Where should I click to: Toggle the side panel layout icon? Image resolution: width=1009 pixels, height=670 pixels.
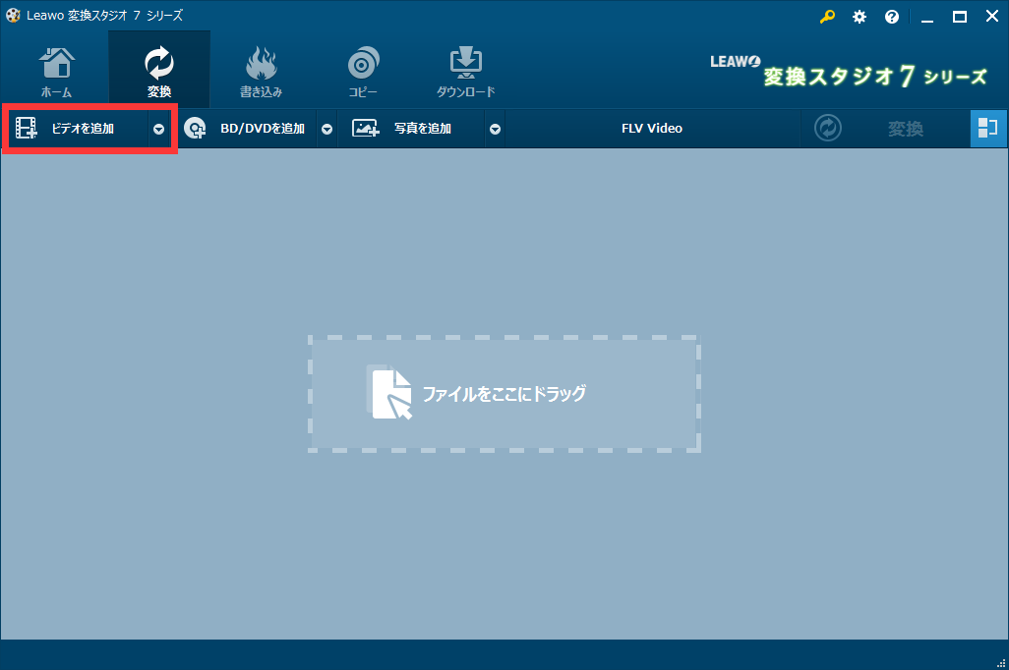(x=987, y=129)
